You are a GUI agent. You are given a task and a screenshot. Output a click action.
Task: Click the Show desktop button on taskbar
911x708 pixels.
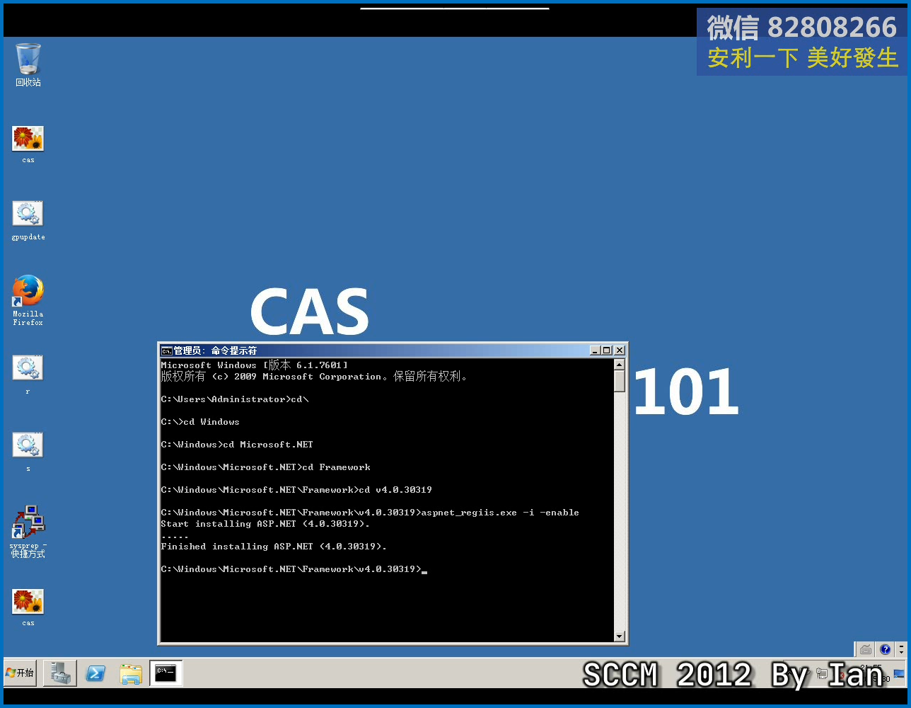click(900, 674)
